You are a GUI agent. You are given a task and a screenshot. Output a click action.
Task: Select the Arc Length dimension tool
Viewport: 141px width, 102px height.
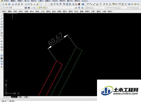tap(94, 4)
